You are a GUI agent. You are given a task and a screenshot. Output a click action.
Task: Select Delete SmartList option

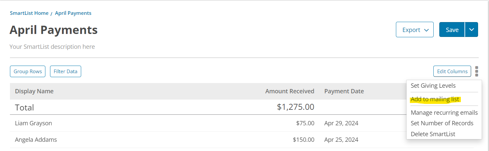433,134
